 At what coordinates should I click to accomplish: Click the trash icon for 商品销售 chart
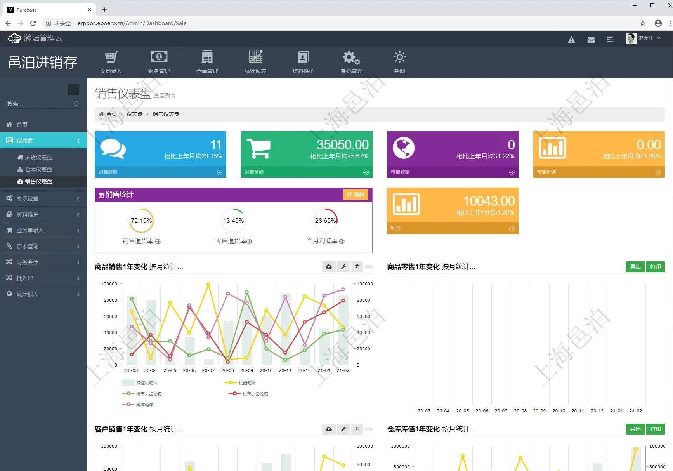(x=357, y=267)
